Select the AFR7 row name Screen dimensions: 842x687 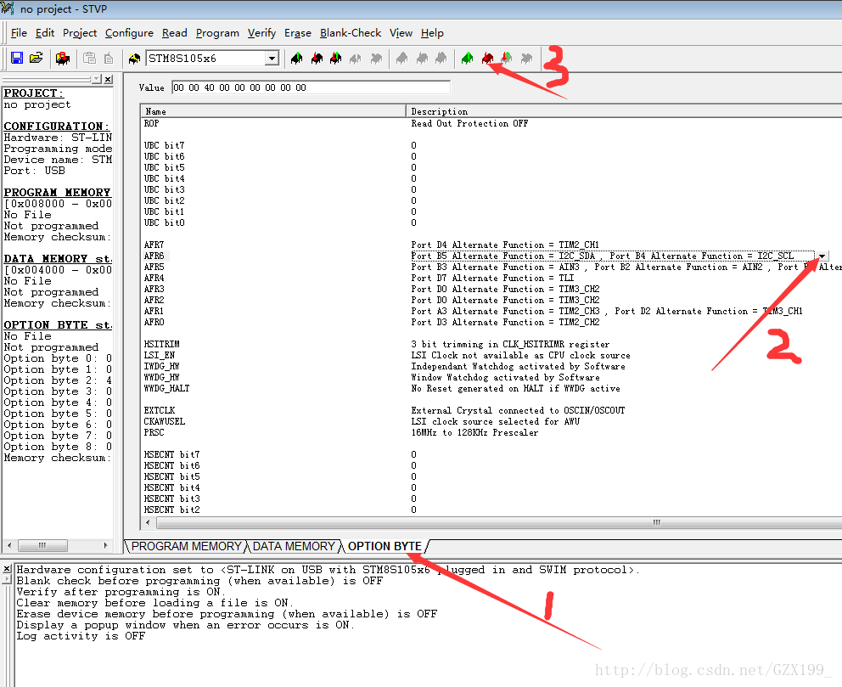(x=154, y=245)
